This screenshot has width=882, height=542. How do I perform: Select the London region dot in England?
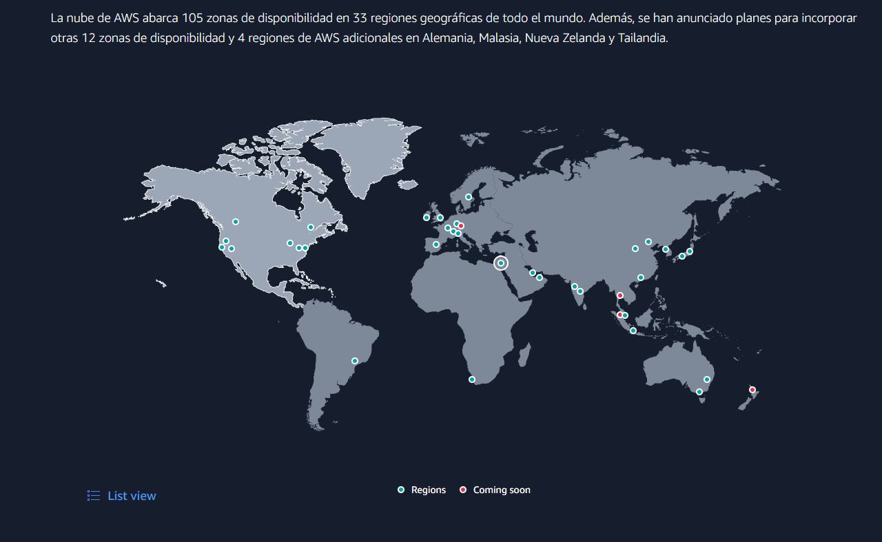point(440,218)
